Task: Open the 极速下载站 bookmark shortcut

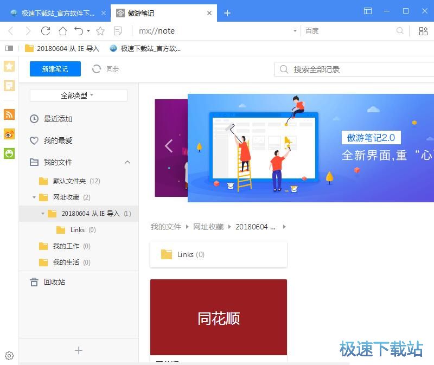Action: (145, 48)
